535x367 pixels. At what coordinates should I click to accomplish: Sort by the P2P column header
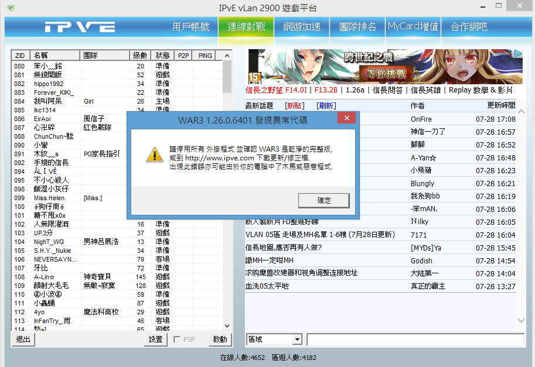pyautogui.click(x=183, y=56)
